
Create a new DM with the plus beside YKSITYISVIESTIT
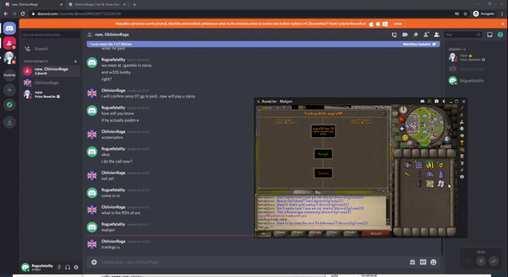pyautogui.click(x=76, y=61)
